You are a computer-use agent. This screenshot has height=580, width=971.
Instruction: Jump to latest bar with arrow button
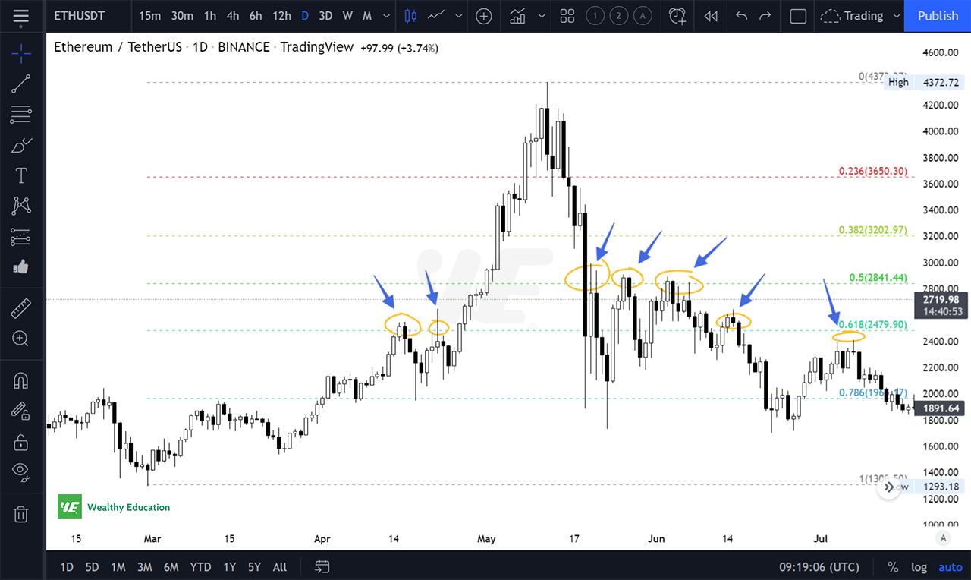click(x=888, y=488)
